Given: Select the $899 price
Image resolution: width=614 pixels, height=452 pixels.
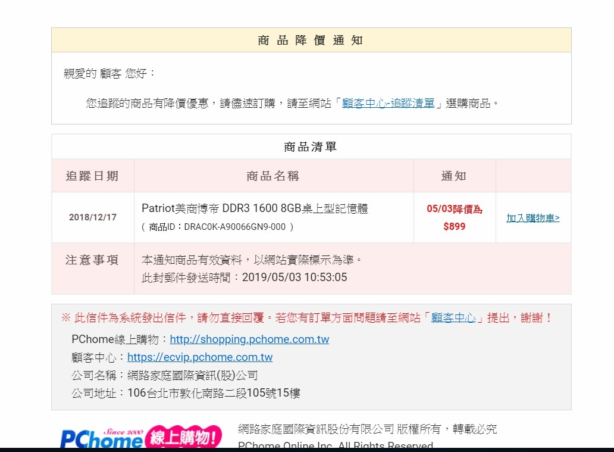Looking at the screenshot, I should [x=455, y=226].
